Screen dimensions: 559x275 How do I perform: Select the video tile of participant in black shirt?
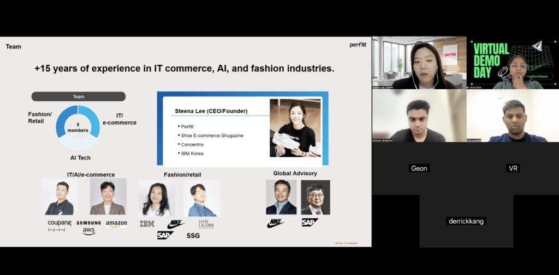(x=419, y=115)
